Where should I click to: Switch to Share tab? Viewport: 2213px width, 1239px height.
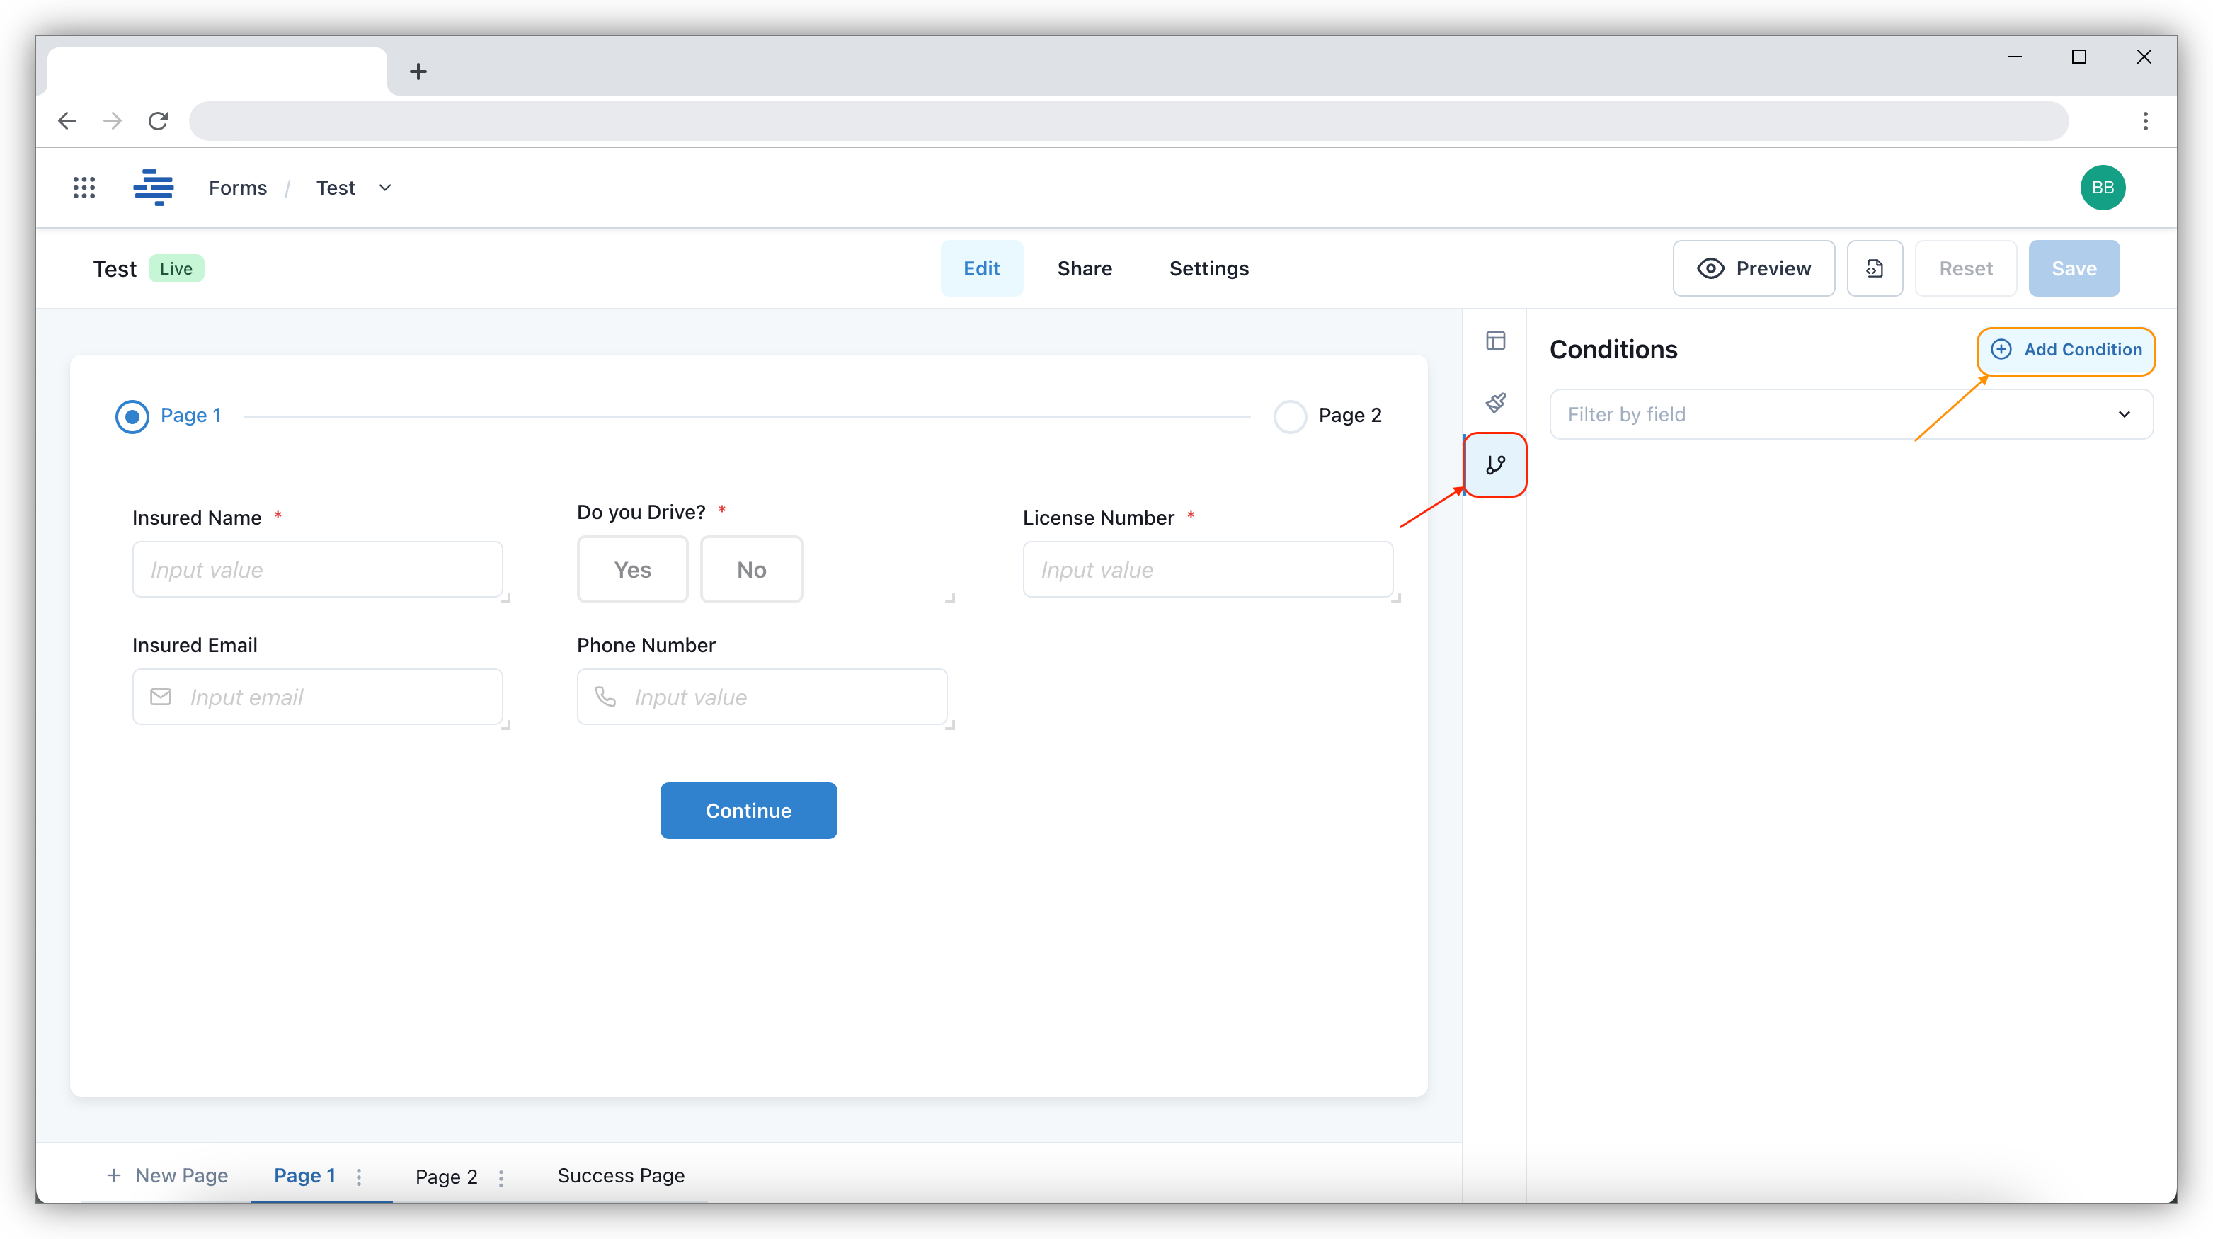tap(1084, 268)
